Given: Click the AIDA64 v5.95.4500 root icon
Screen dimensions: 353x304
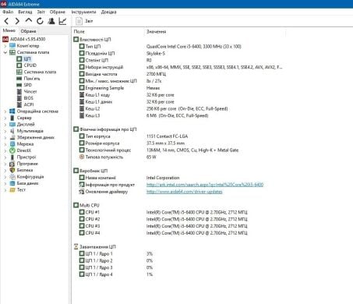Looking at the screenshot, I should pyautogui.click(x=5, y=39).
